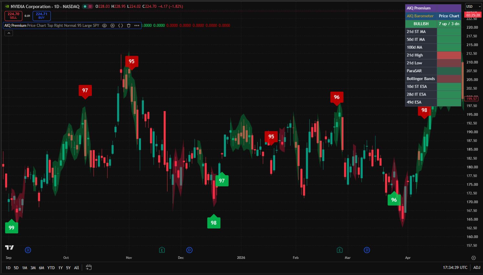Select the 6M time range

(41, 268)
